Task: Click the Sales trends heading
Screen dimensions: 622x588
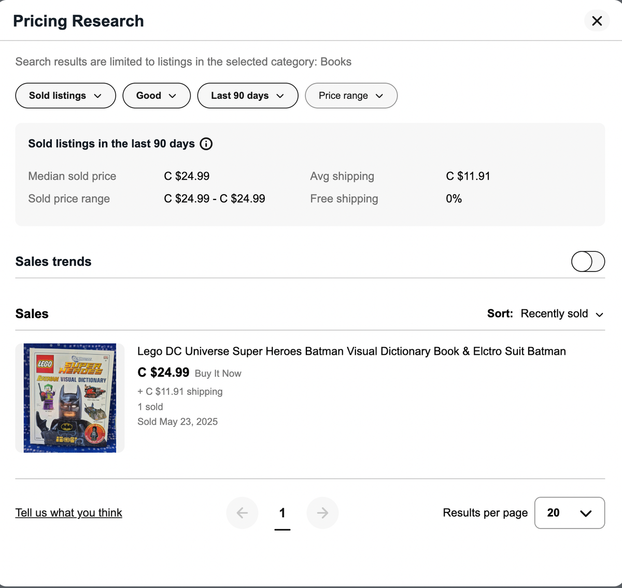Action: pyautogui.click(x=53, y=262)
